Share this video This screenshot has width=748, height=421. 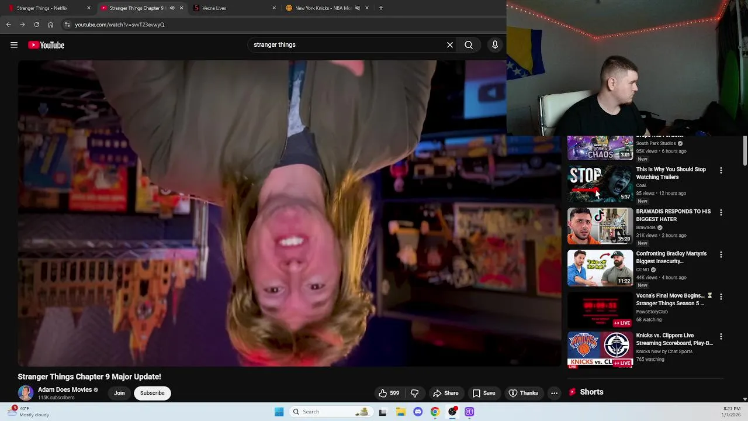[445, 393]
